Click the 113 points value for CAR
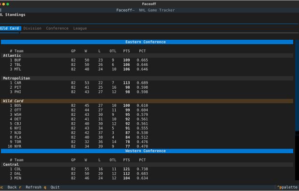The height and width of the screenshot is (191, 299). pyautogui.click(x=126, y=83)
